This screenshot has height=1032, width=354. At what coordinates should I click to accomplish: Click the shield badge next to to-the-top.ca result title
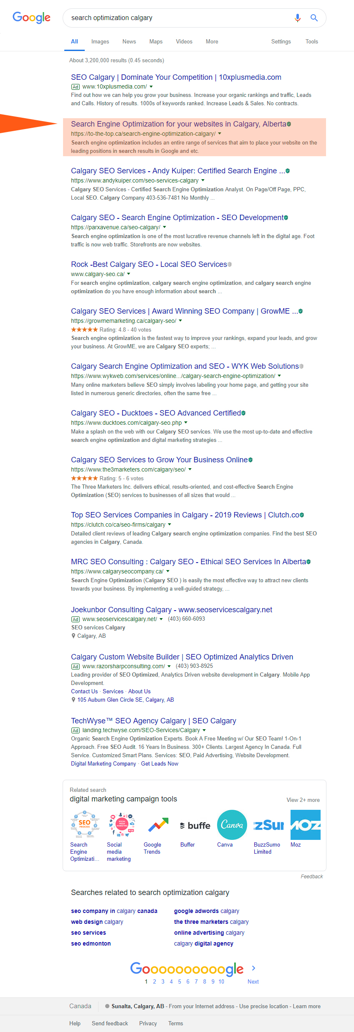coord(289,124)
